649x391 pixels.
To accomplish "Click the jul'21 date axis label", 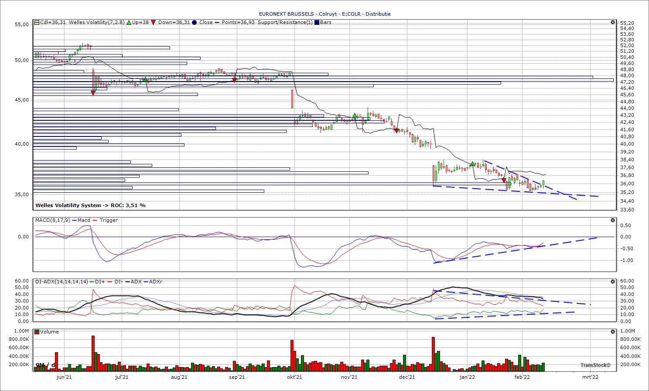I will pyautogui.click(x=122, y=377).
